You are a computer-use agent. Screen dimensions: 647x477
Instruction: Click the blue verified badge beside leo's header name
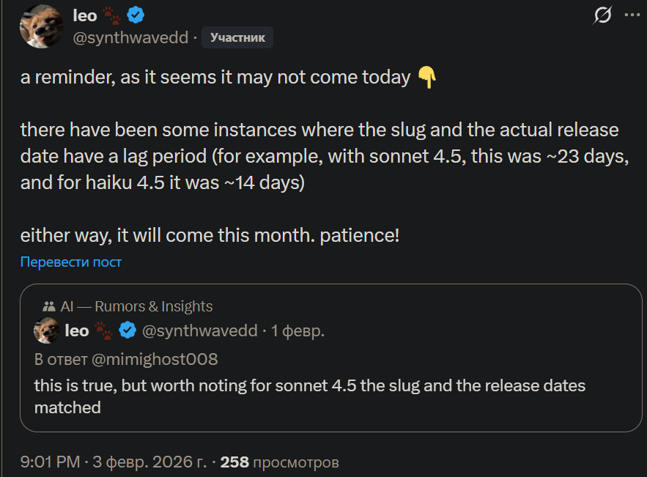136,15
